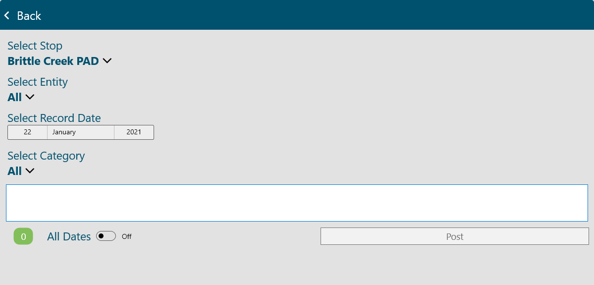Click the Select Stop label
This screenshot has height=285, width=594.
[35, 46]
